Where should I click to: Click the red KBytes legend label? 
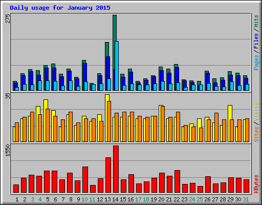(x=256, y=184)
